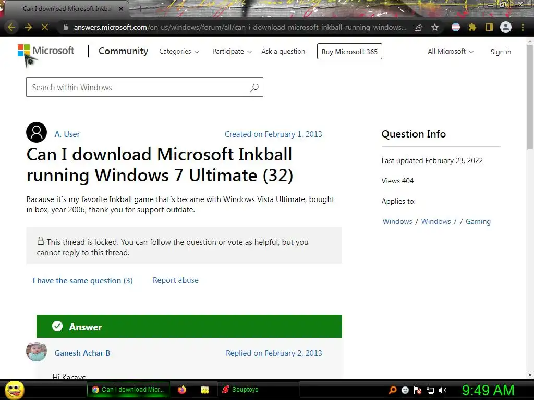
Task: Expand the Categories dropdown
Action: coord(179,52)
